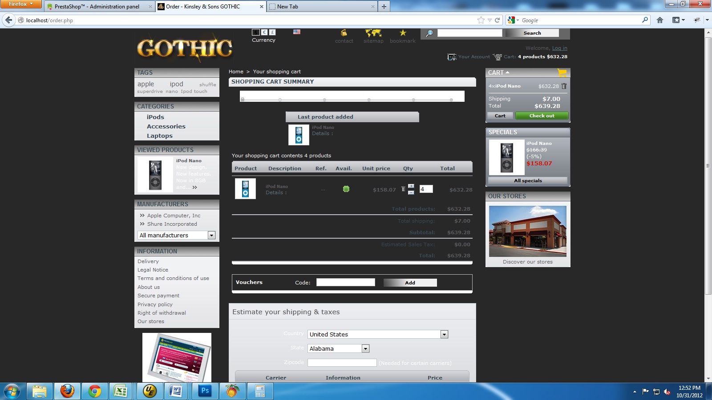Click the shuffle tag link
The width and height of the screenshot is (712, 400).
click(x=207, y=84)
